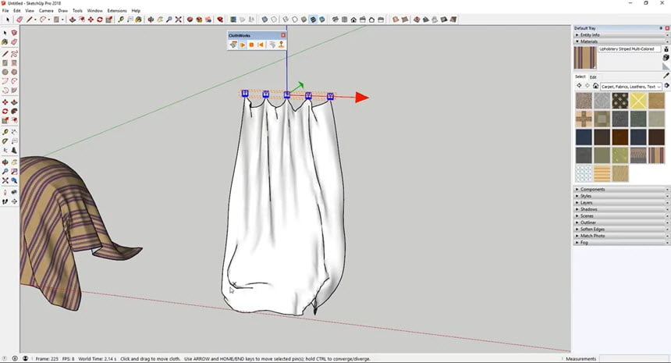The width and height of the screenshot is (671, 363).
Task: Open the Camera menu
Action: 46,10
